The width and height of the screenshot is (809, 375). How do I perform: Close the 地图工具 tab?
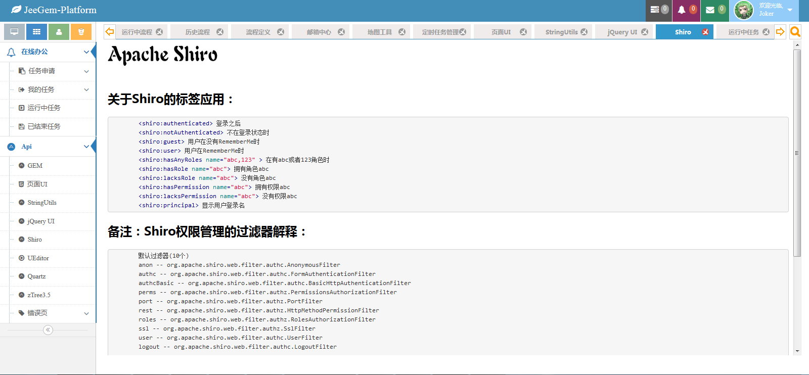402,32
